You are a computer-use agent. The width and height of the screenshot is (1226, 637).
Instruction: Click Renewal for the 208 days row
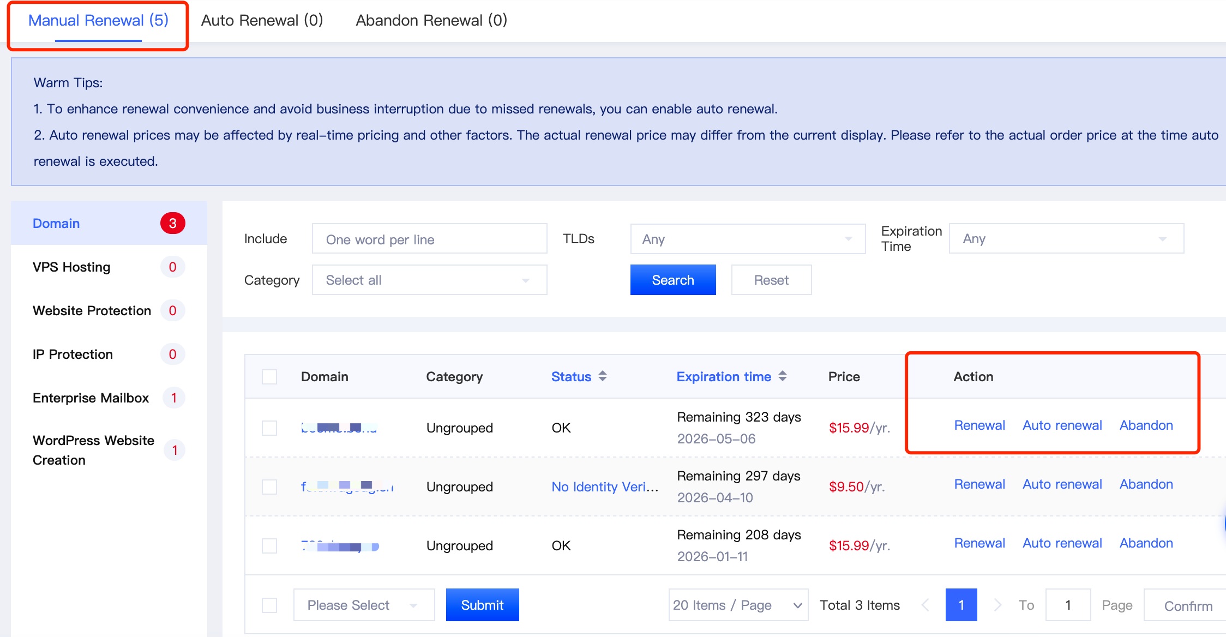pos(979,543)
